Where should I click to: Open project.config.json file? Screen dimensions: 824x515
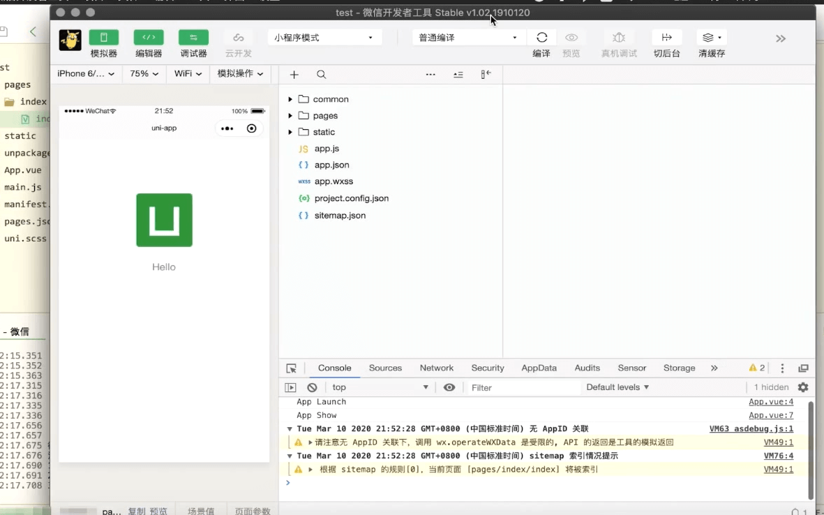351,199
